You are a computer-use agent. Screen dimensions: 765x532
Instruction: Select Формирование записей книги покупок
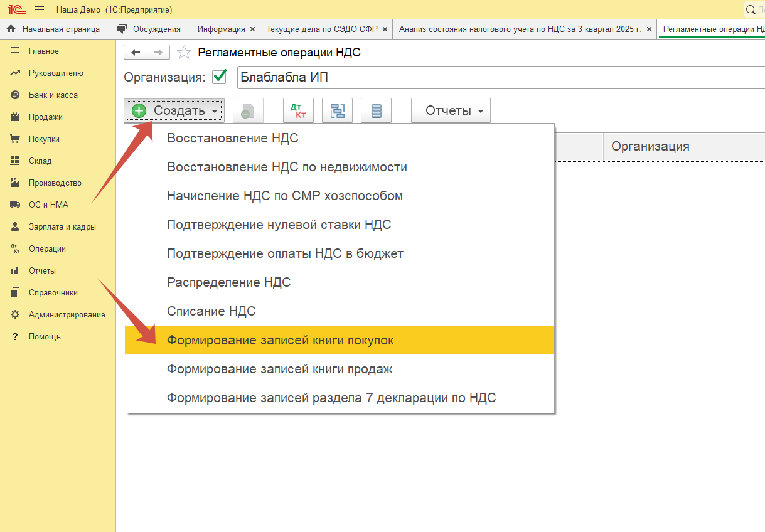280,340
